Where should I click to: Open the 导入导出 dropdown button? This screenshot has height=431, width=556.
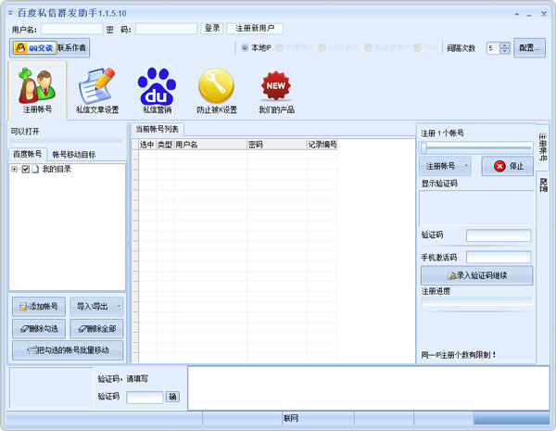pyautogui.click(x=96, y=307)
